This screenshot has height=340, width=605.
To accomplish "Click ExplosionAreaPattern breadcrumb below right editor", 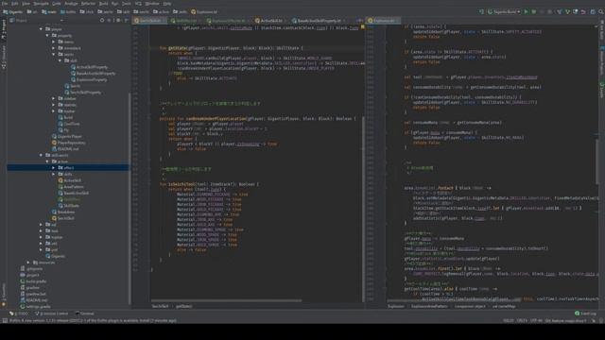I will tap(429, 306).
